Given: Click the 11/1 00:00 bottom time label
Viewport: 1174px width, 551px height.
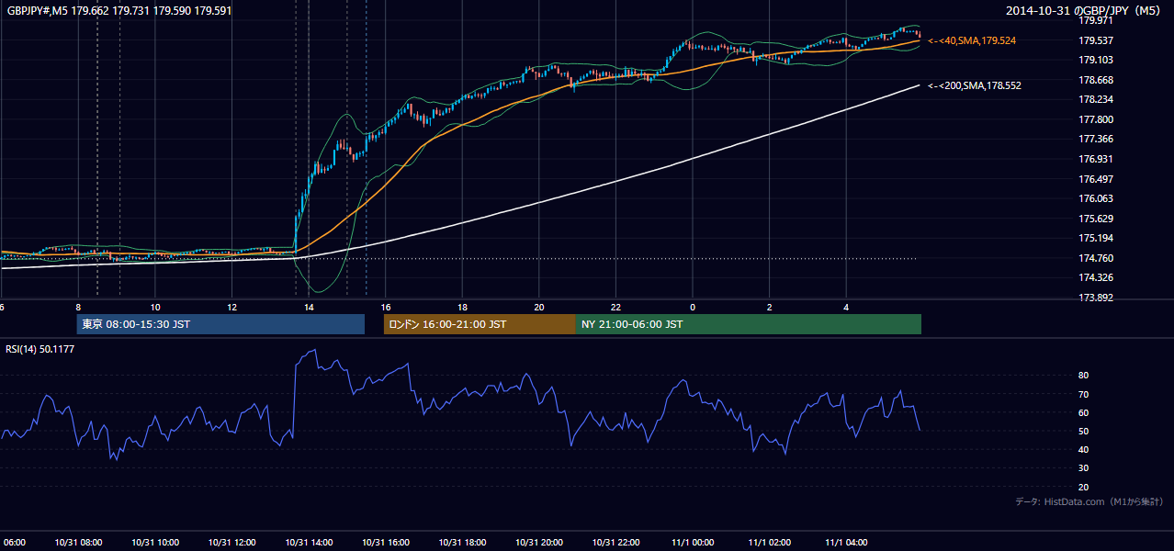Looking at the screenshot, I should (x=693, y=542).
